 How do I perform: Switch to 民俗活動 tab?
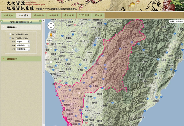[x=39, y=15]
